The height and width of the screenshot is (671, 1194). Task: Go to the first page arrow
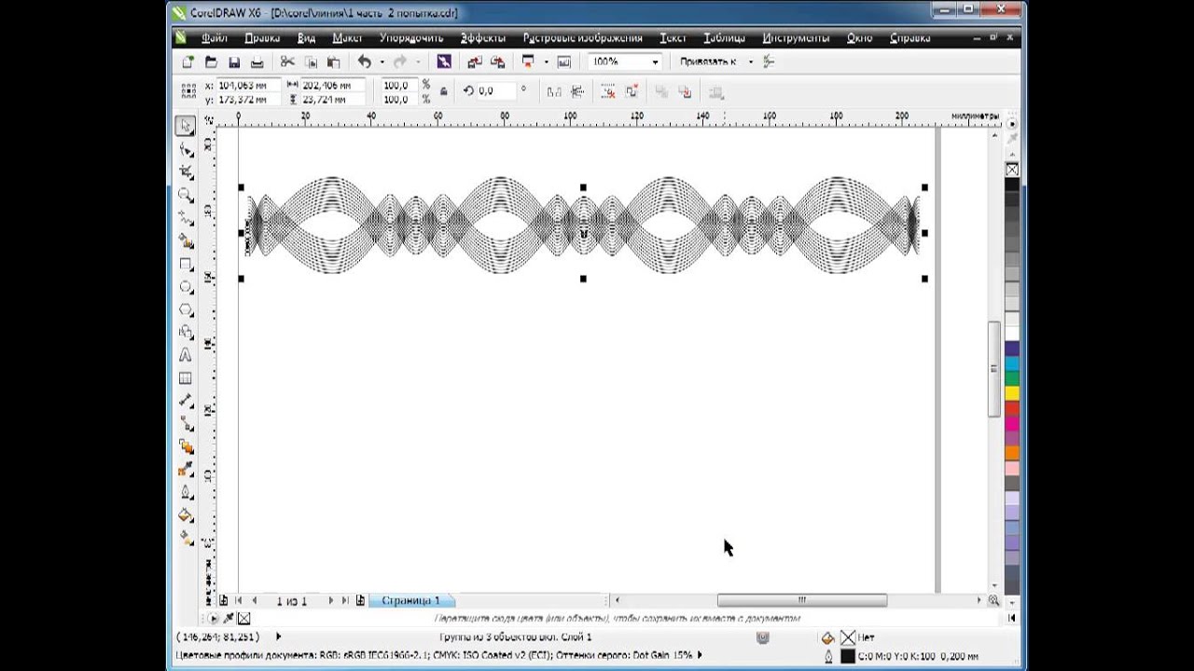click(x=239, y=601)
